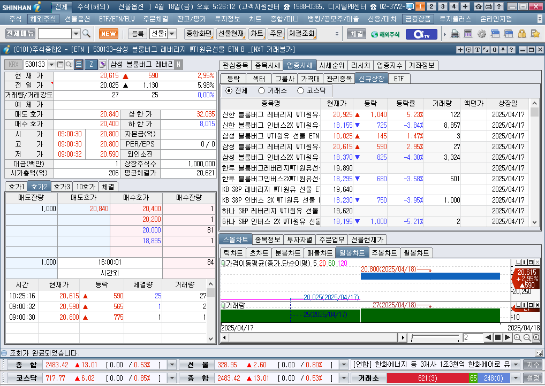This screenshot has height=386, width=545.
Task: Click the memo note icon beside the Z button
Action: tap(103, 65)
